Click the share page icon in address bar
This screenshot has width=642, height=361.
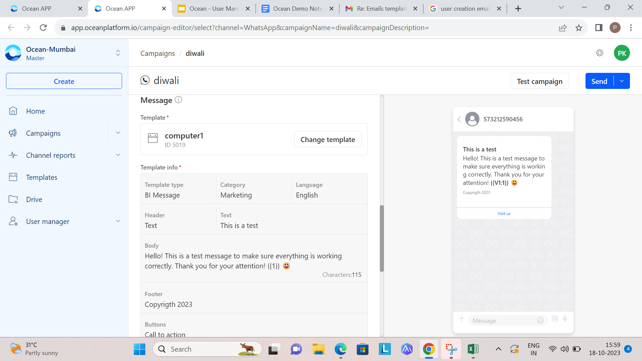[x=563, y=28]
